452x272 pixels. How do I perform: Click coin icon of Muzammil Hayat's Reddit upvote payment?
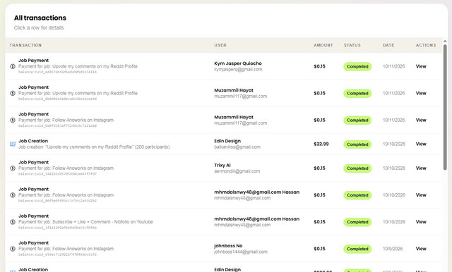pyautogui.click(x=13, y=93)
